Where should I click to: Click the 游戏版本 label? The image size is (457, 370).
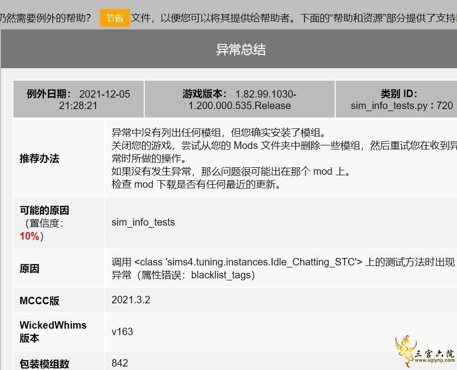point(204,94)
